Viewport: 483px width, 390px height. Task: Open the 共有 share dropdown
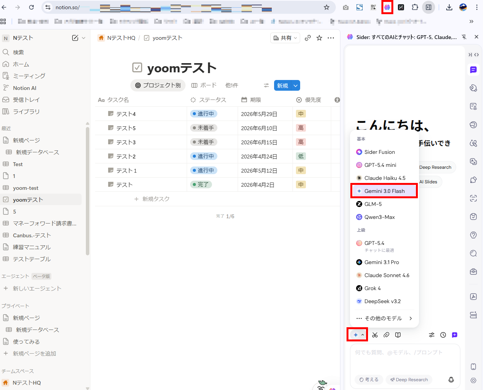[x=285, y=38]
